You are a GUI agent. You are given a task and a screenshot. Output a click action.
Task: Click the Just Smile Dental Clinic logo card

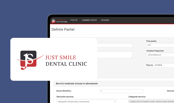(54, 59)
